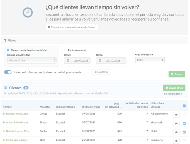Click last activity date 26/08/2025

pos(89,140)
